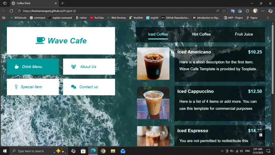
Task: Open the YouGlish bookmark
Action: 136,18
